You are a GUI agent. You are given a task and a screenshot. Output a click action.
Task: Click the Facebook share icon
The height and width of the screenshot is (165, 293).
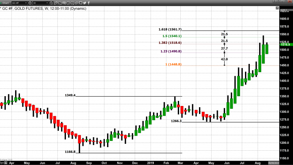tap(89, 3)
